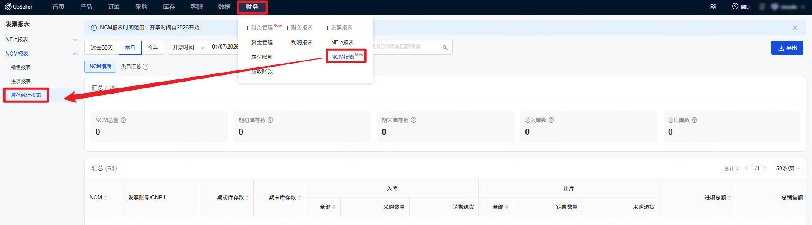Select 过去30天 time range
Viewport: 812px width, 225px height.
[102, 47]
